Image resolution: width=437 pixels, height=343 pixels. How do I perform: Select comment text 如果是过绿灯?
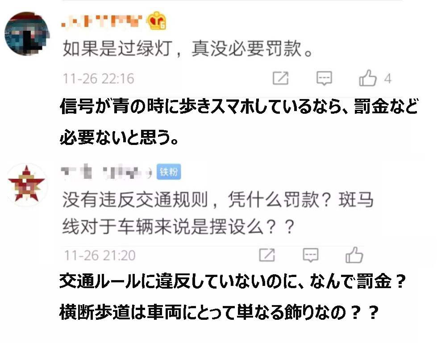click(117, 49)
